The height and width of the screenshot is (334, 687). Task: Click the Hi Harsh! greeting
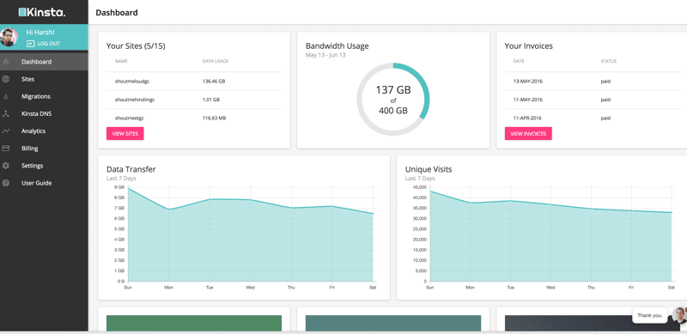(x=40, y=33)
